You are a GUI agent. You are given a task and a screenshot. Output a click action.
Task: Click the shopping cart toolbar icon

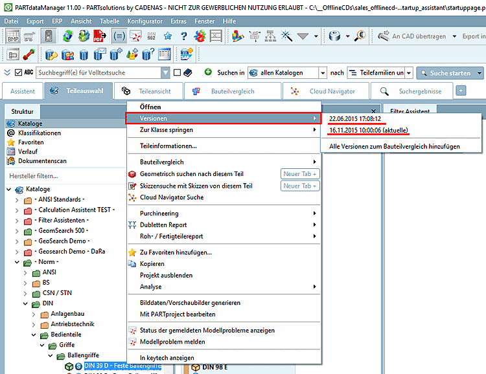29,36
